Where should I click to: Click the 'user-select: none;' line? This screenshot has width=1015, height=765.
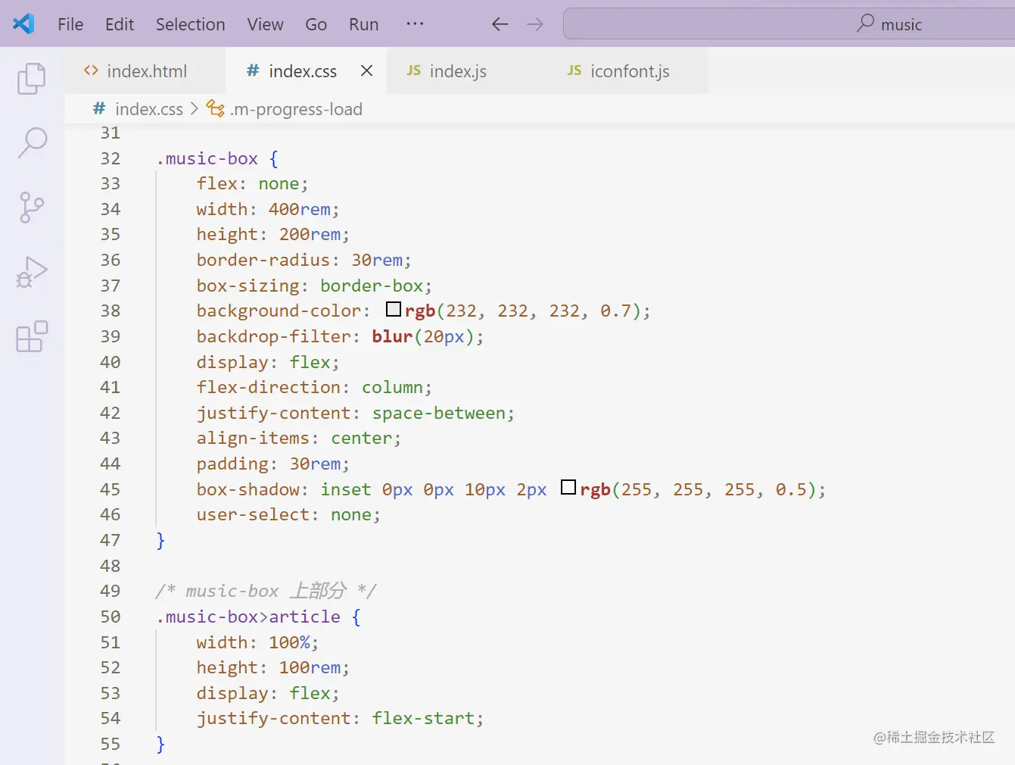coord(288,514)
